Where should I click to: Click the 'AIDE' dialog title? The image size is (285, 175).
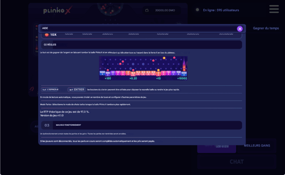pos(45,28)
